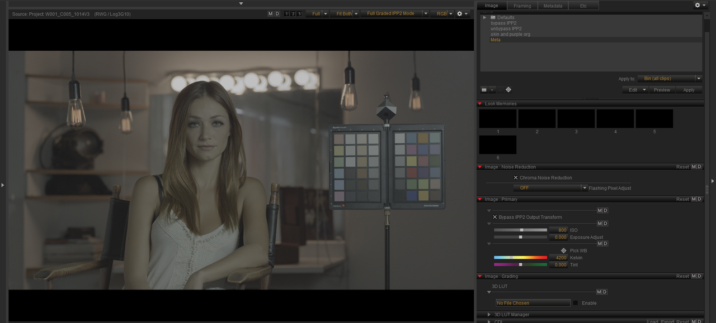Select Look Memory thumbnail 1
The height and width of the screenshot is (323, 716).
click(498, 119)
